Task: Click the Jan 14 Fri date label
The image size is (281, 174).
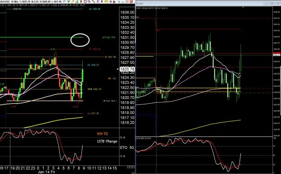Action: [46, 172]
